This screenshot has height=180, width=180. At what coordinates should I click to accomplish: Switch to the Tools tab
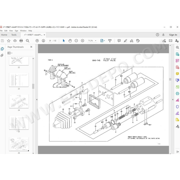tap(14, 35)
